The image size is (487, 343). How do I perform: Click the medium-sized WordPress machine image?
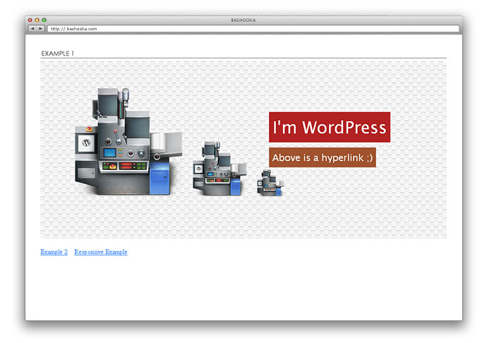220,169
